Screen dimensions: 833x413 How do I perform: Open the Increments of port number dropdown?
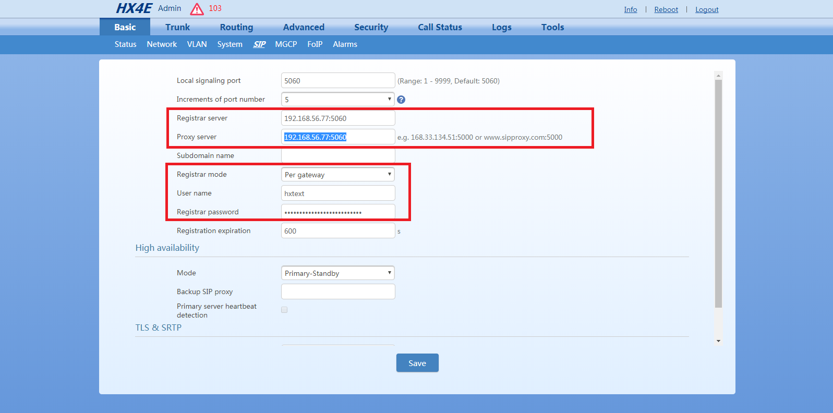337,99
